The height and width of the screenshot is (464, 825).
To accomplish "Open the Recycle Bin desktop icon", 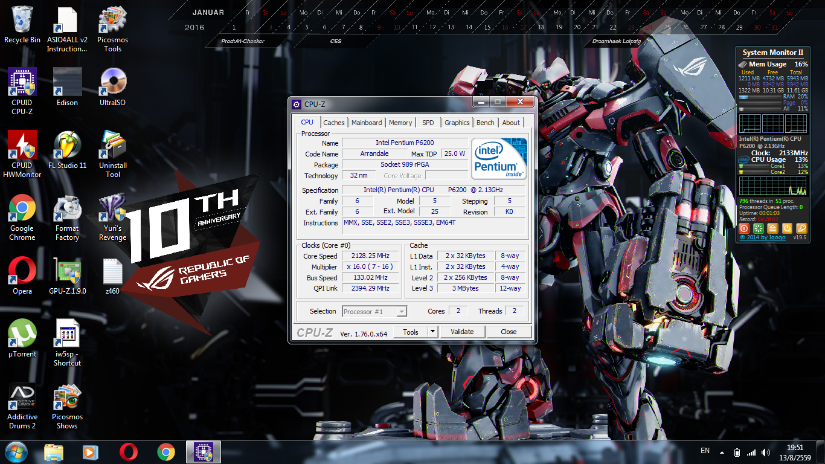I will (22, 25).
